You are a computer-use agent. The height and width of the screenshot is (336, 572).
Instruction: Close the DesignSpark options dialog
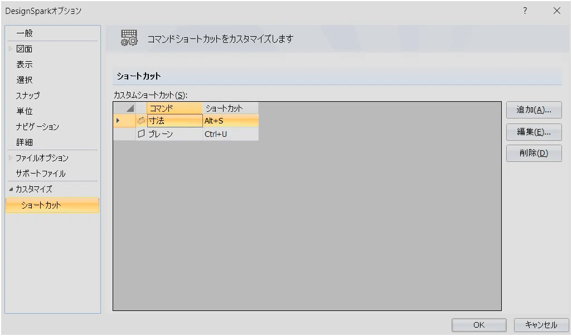coord(557,11)
